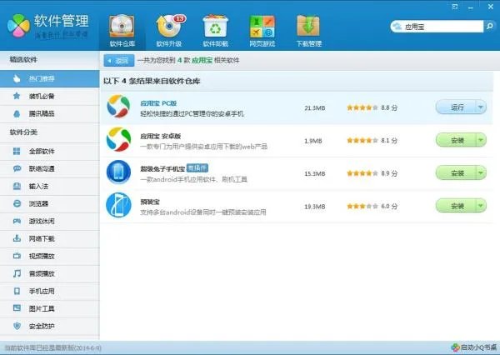Open the 网页游戏 web games tab
500x355 pixels.
click(262, 31)
